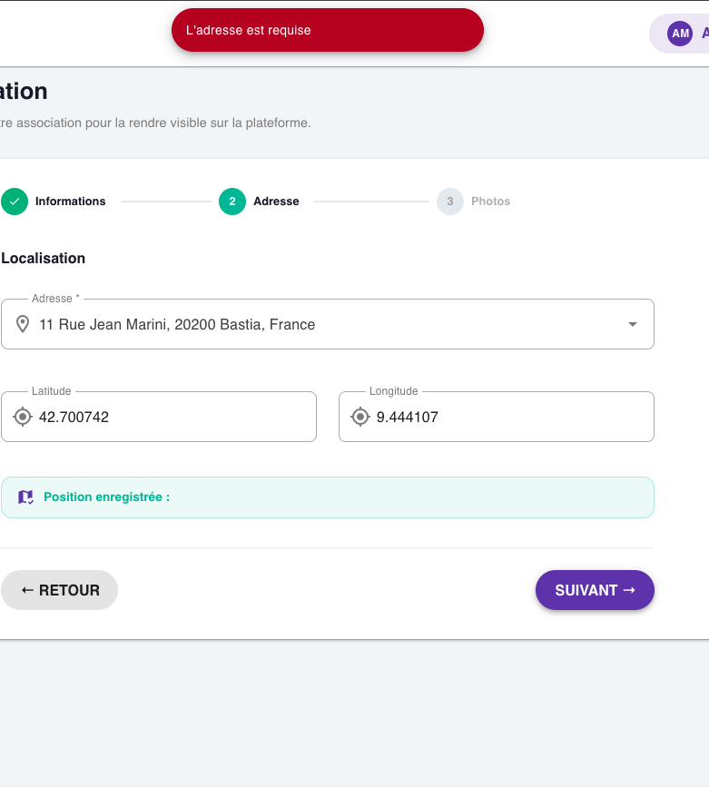709x787 pixels.
Task: Select the Adresse step label
Action: [276, 202]
